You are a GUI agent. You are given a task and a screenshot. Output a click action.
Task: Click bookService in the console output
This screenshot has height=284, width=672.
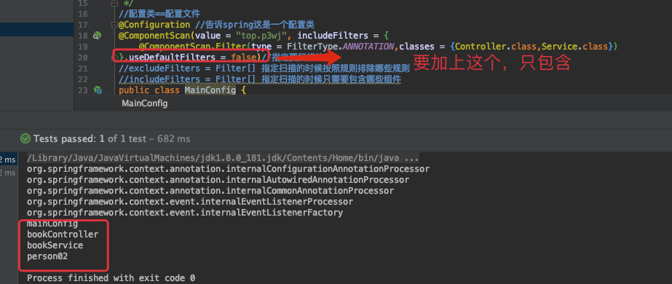55,245
